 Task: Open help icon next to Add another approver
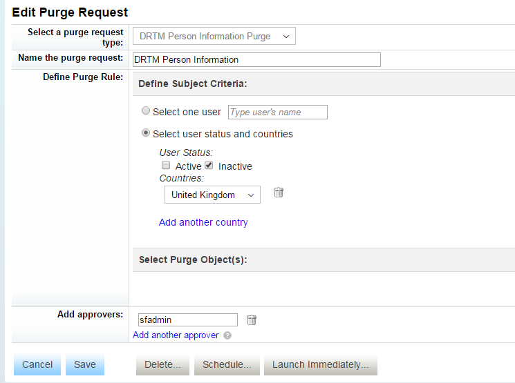227,335
